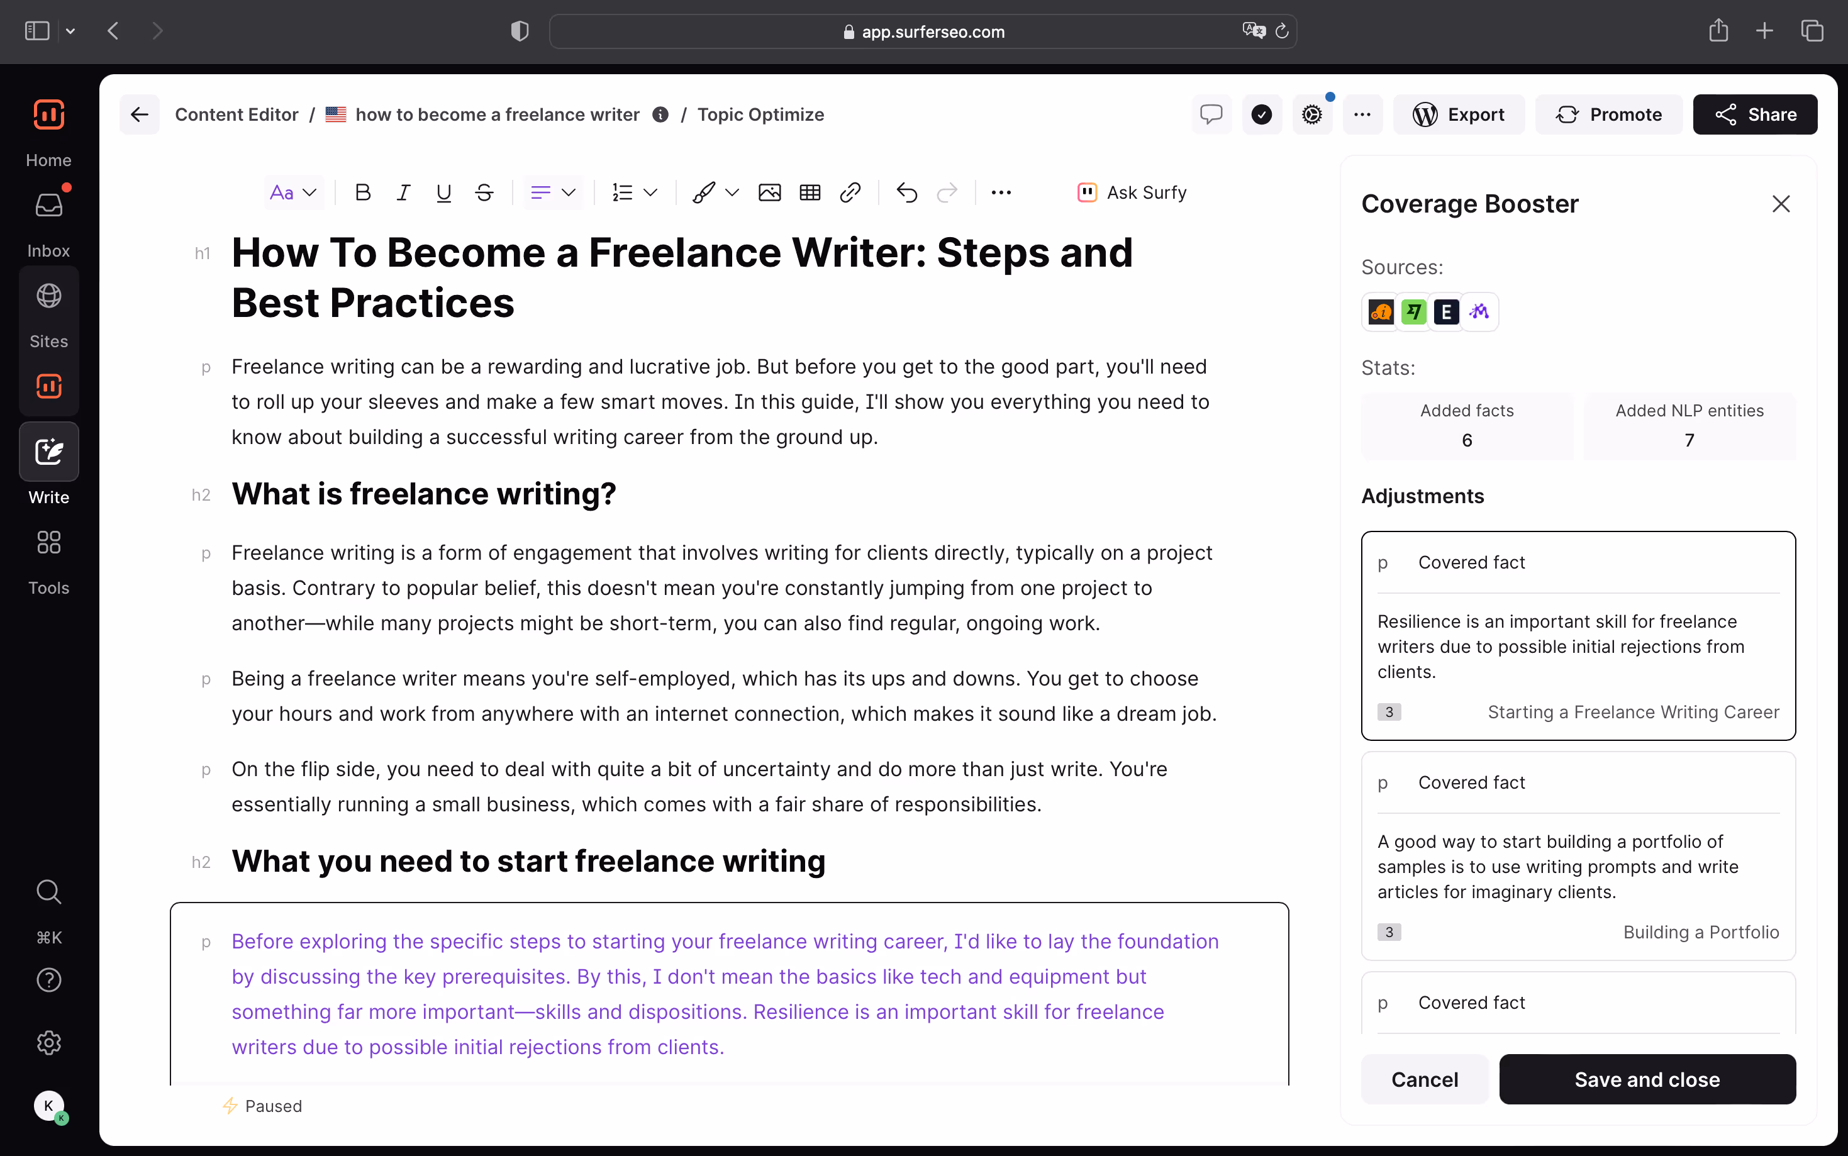Open the sidebar search magnifier

tap(48, 891)
